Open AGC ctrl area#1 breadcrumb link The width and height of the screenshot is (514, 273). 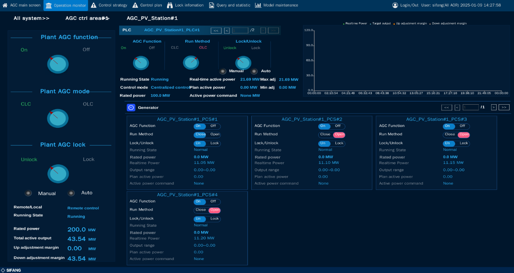(x=87, y=18)
